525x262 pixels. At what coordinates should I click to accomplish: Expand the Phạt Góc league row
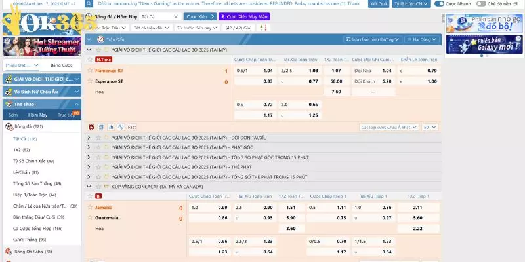[89, 147]
